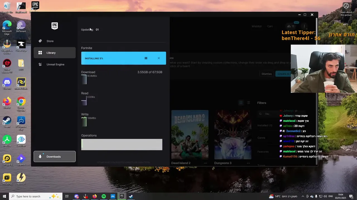Dismiss the collections hint banner
Screen dimensions: 357x200
(267, 74)
